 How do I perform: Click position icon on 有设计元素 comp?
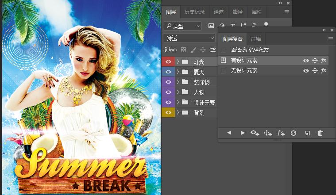tap(315, 61)
